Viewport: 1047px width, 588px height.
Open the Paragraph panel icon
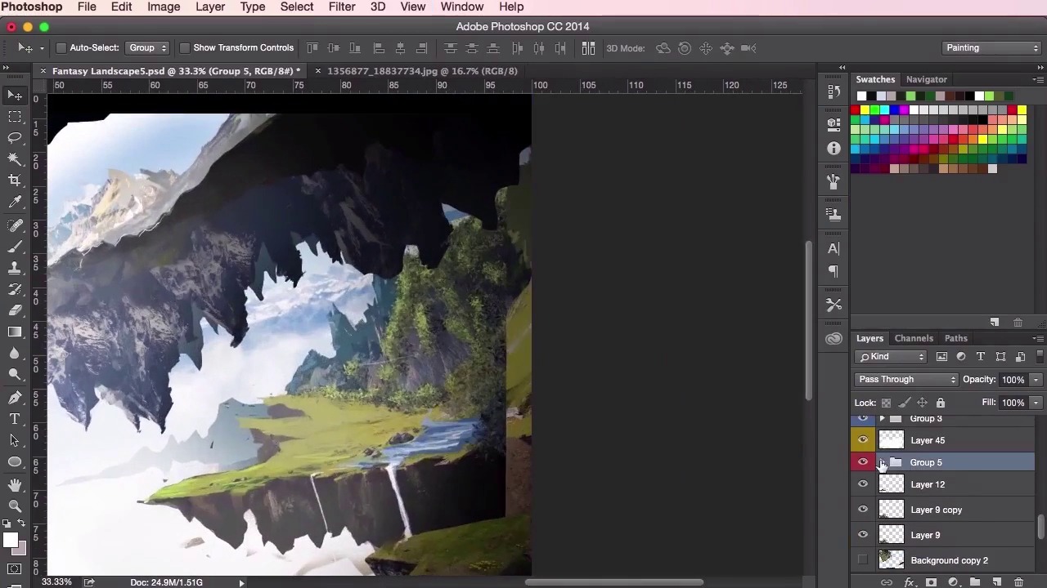(834, 271)
